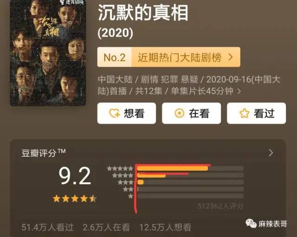Click the WeChat logo watermark icon
This screenshot has width=297, height=237.
(251, 224)
